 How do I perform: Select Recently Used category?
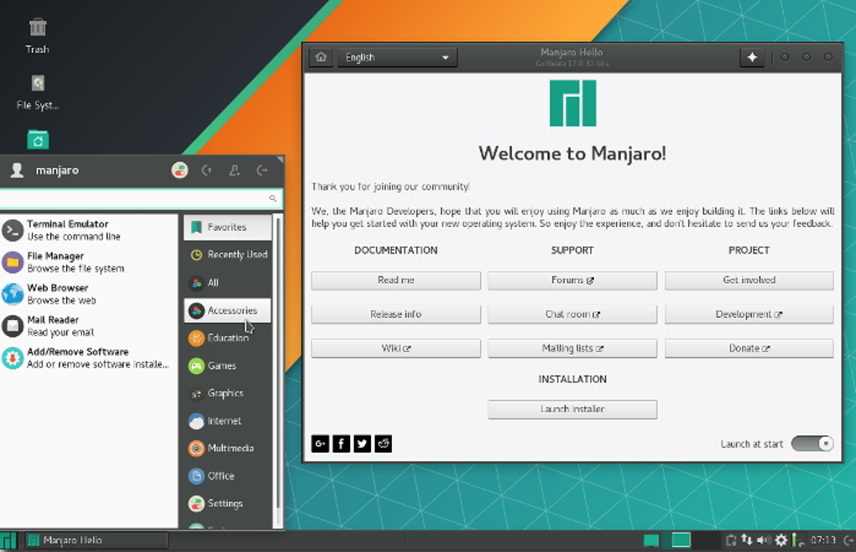tap(227, 255)
